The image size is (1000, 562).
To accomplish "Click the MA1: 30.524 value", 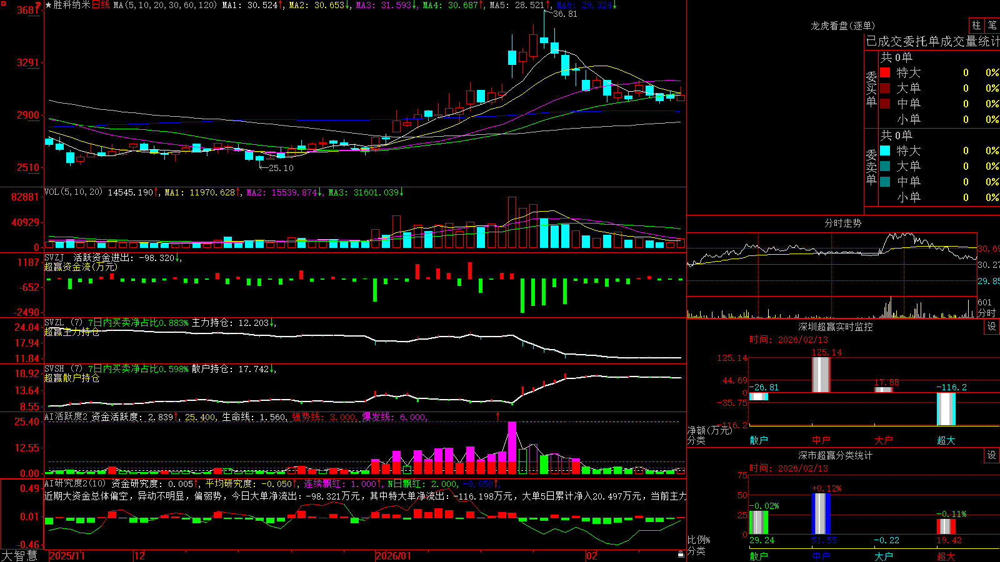I will pyautogui.click(x=250, y=5).
